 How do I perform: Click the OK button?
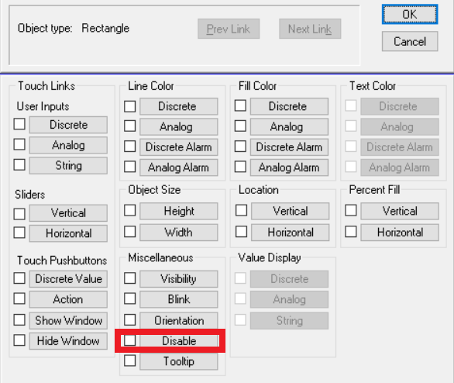[410, 14]
